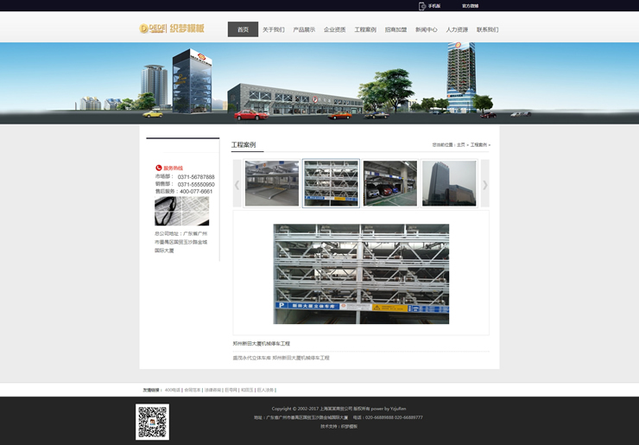Open 新闻中心 in navigation bar

[427, 29]
